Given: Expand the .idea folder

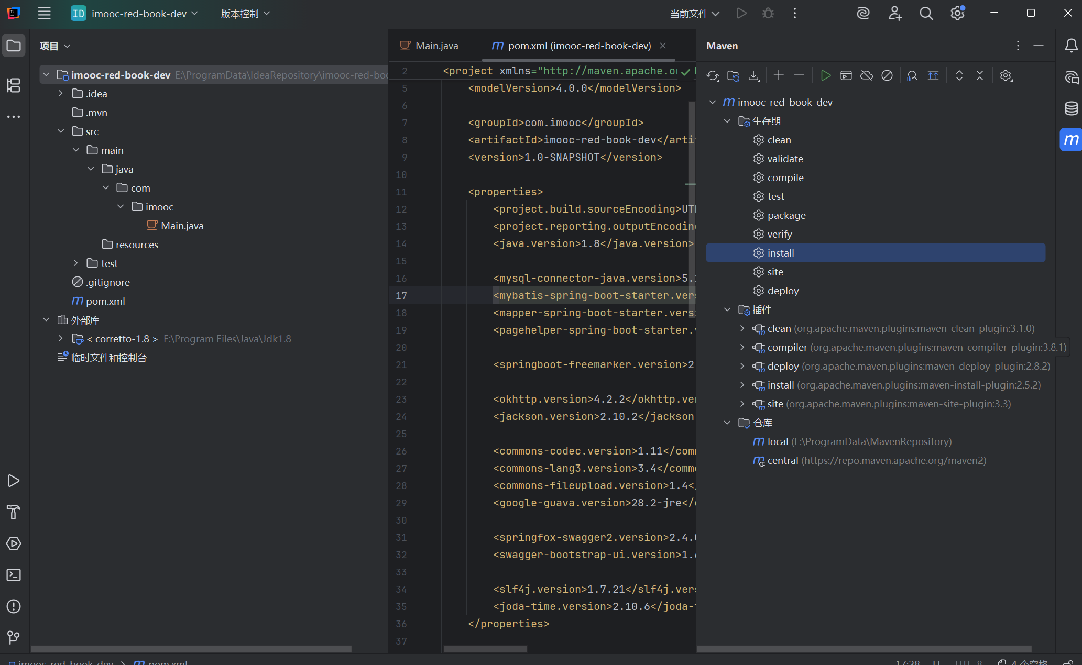Looking at the screenshot, I should [61, 94].
